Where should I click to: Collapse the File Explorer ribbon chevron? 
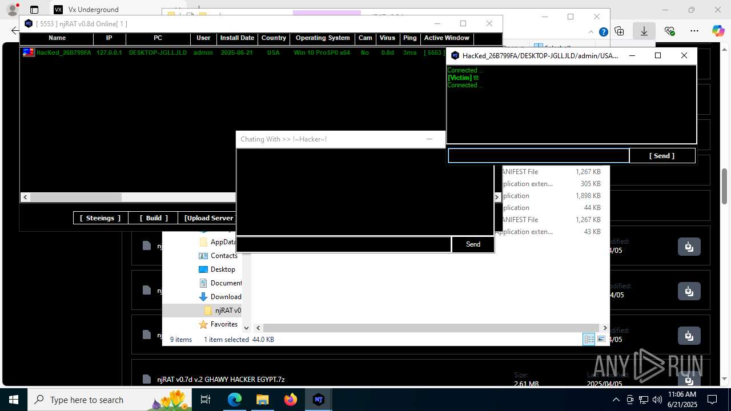(592, 32)
